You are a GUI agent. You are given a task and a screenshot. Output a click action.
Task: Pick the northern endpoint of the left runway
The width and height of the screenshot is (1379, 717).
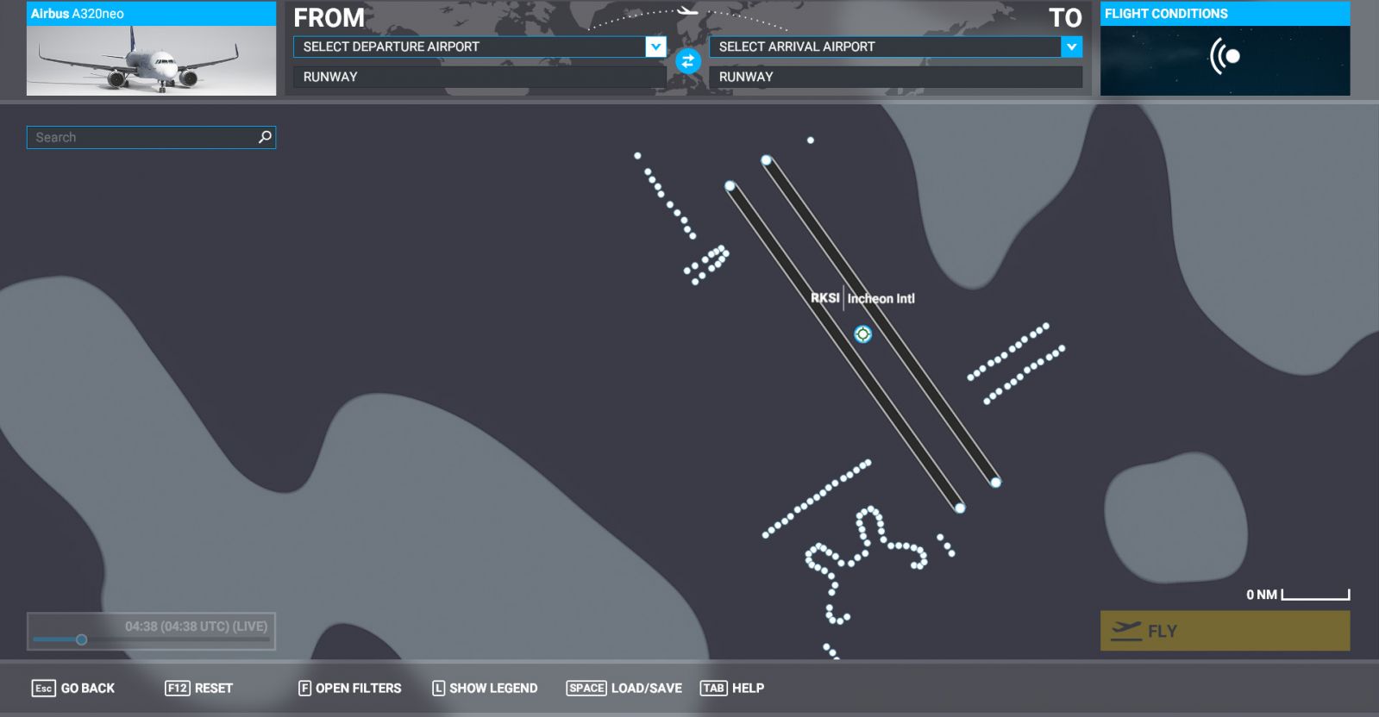point(730,186)
